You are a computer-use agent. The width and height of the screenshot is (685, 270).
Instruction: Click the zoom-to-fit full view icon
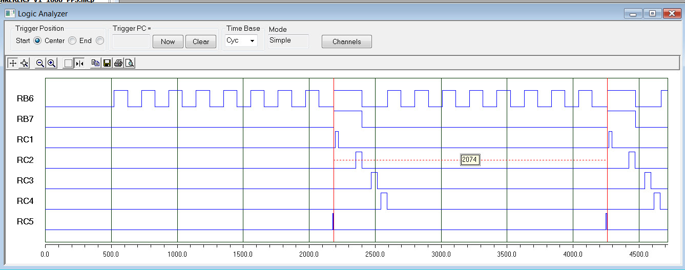24,63
